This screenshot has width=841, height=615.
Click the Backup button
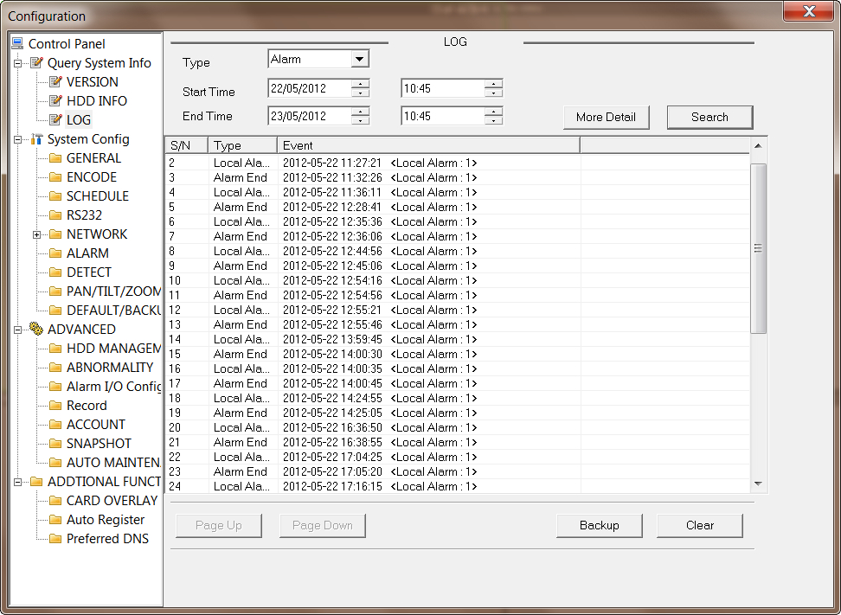(599, 525)
